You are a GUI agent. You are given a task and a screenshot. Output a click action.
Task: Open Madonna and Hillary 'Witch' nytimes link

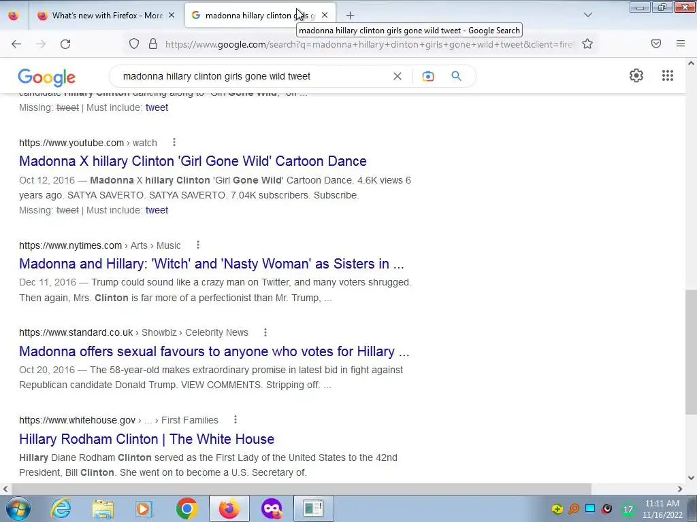click(212, 264)
